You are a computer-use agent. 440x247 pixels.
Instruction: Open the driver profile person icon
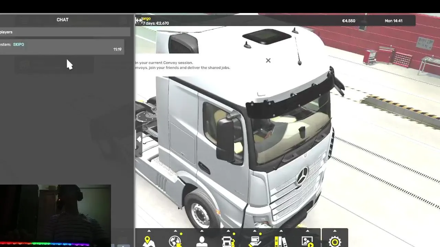pyautogui.click(x=202, y=242)
